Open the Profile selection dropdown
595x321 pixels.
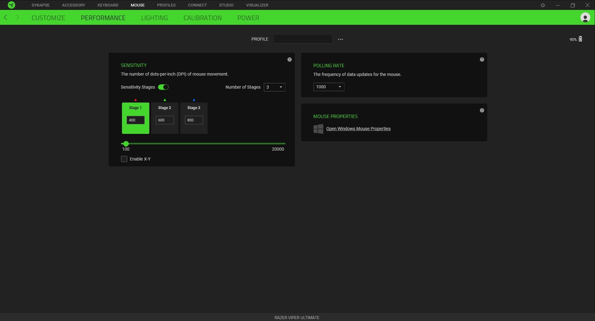[x=303, y=39]
